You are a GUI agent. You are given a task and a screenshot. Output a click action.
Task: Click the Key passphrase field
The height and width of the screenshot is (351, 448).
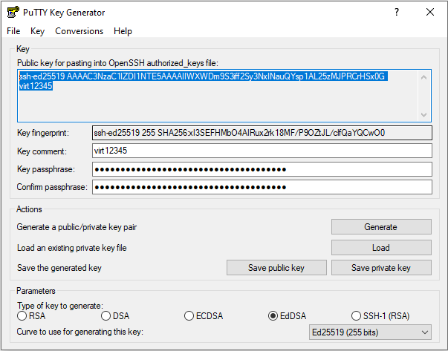(261, 169)
